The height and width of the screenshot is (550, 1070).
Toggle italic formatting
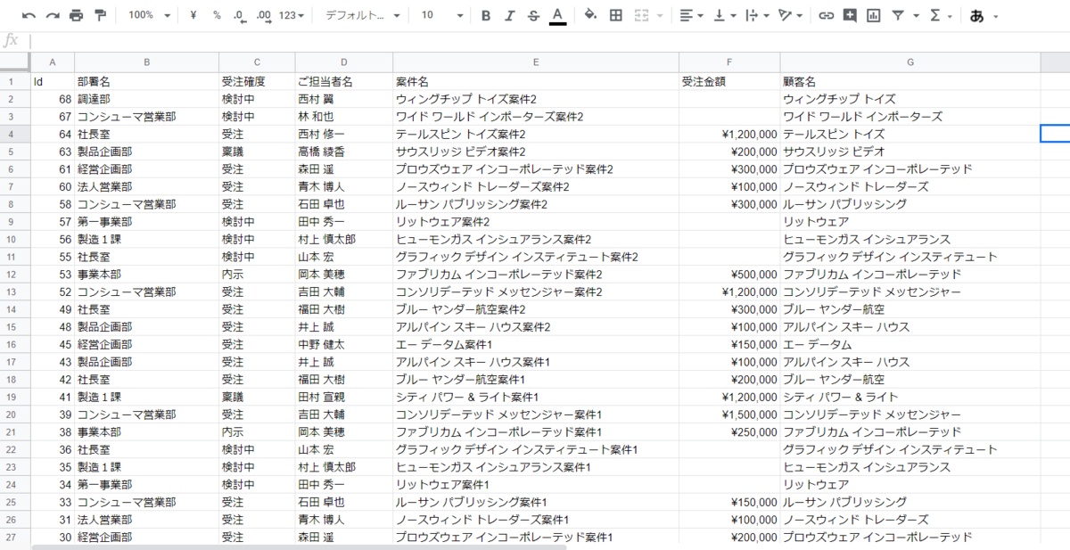509,15
